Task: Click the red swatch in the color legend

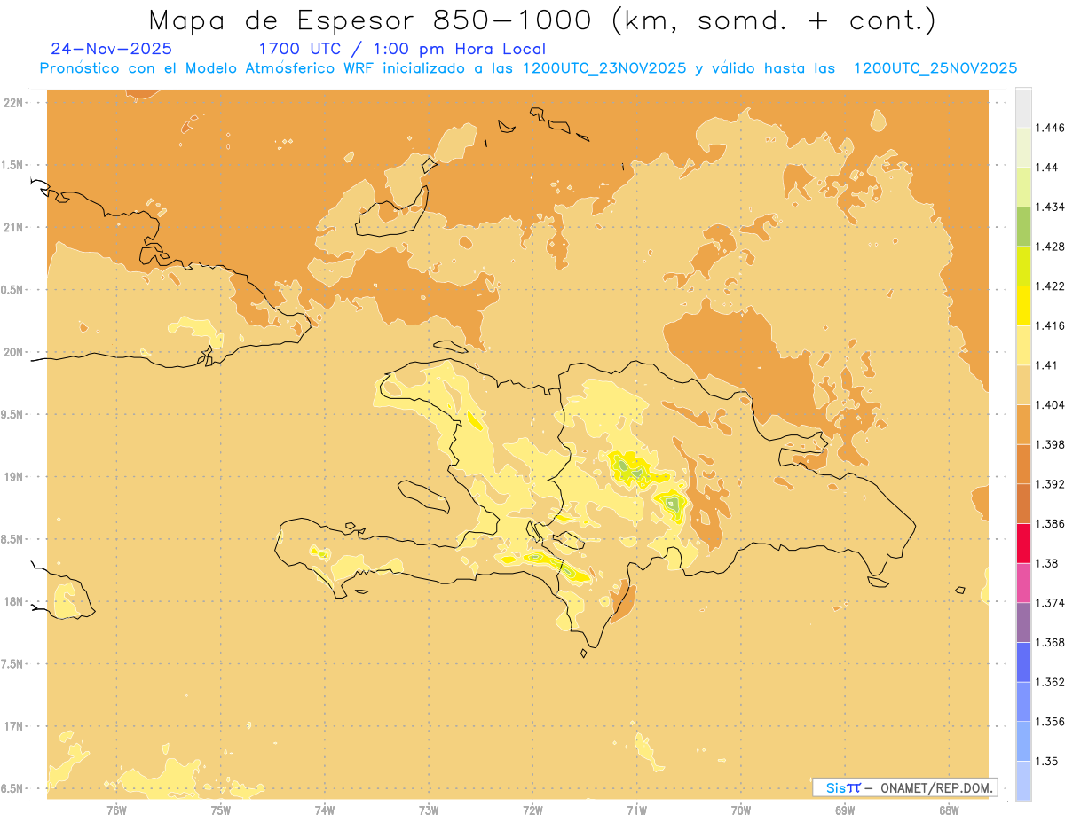Action: pos(1023,544)
